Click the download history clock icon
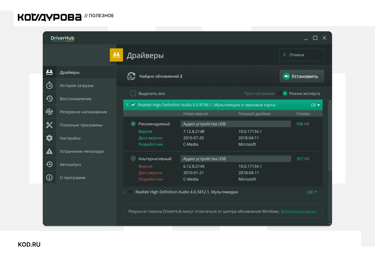This screenshot has height=257, width=375. (x=49, y=85)
